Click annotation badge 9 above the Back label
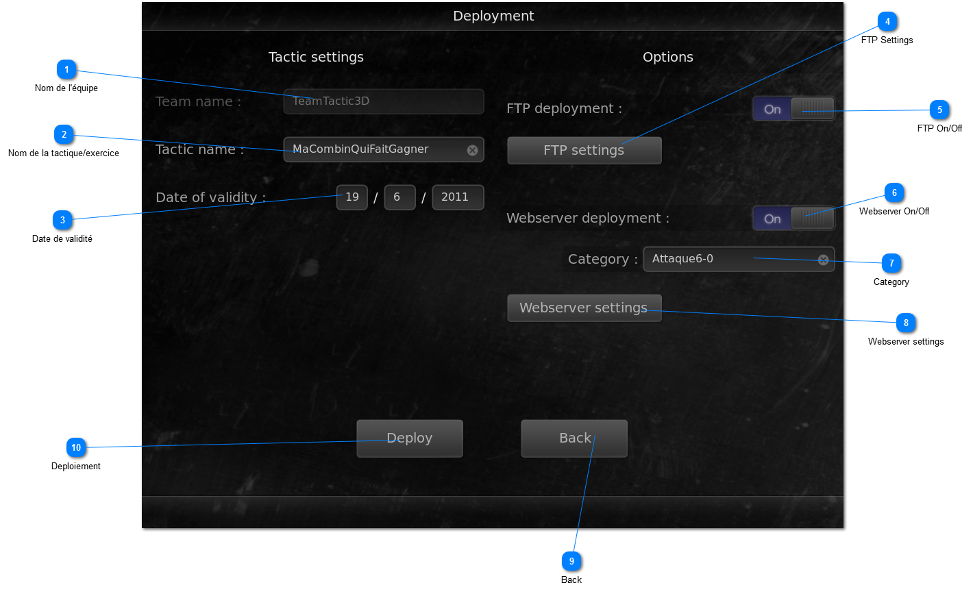This screenshot has width=973, height=596. 571,561
